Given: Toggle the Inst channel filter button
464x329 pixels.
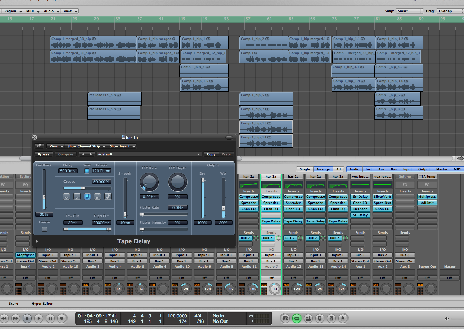Looking at the screenshot, I should [369, 169].
